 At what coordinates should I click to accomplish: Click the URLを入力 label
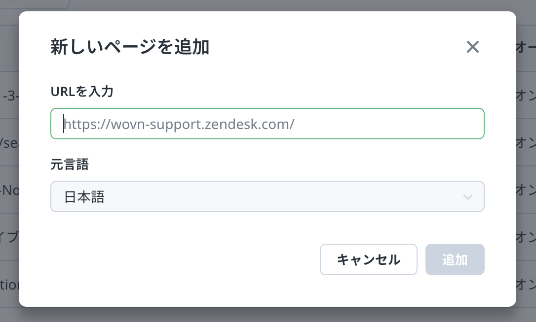(x=82, y=91)
